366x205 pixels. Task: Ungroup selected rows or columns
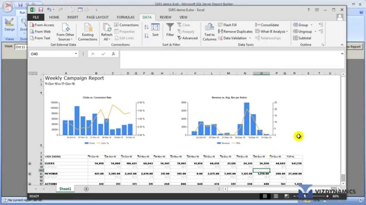(x=303, y=32)
